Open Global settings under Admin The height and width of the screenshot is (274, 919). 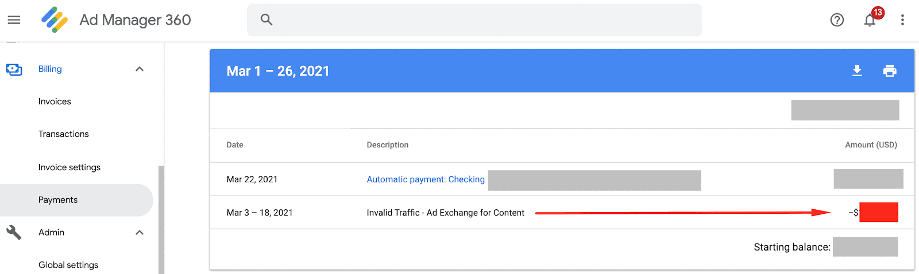68,265
